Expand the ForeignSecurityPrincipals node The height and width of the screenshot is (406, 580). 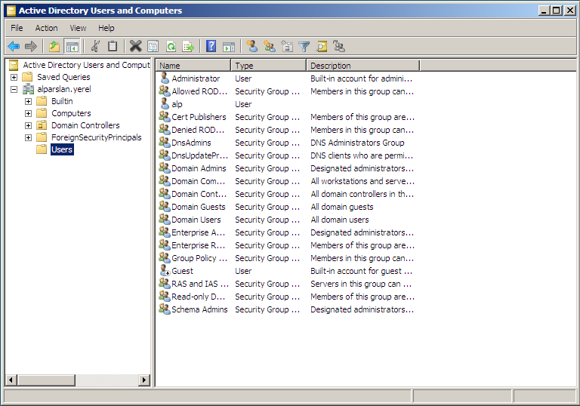pyautogui.click(x=28, y=138)
